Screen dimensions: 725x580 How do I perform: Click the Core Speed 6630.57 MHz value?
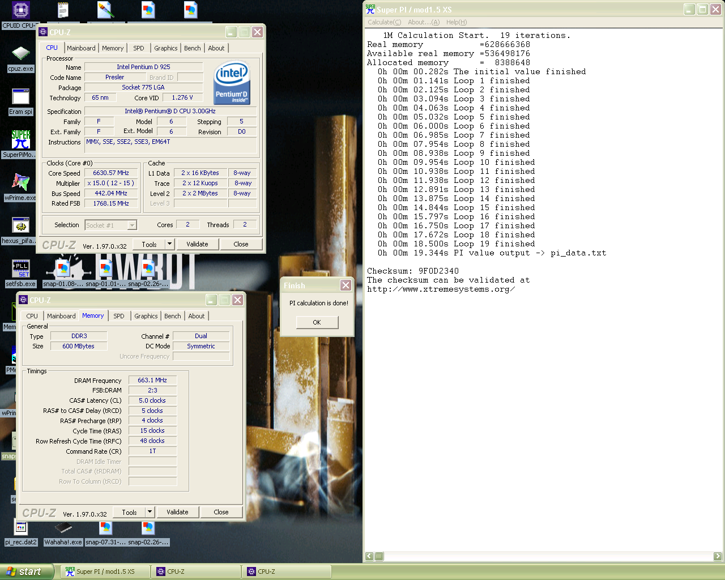click(x=112, y=173)
